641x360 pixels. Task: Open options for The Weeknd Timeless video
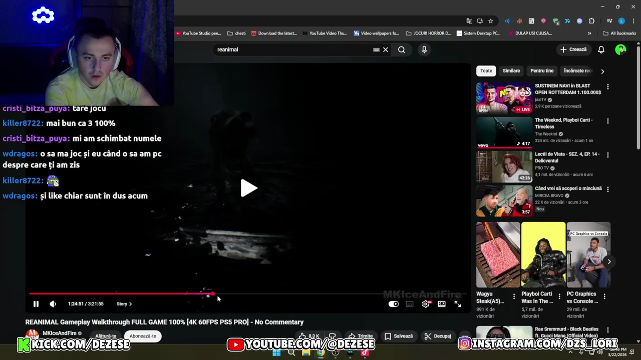coord(608,121)
